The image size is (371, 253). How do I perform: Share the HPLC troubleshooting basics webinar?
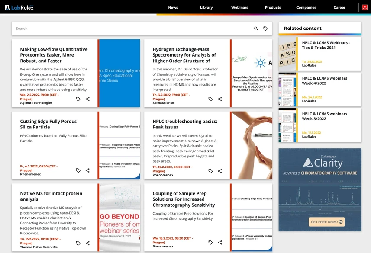[220, 171]
